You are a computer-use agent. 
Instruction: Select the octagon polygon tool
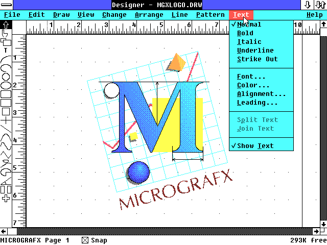(x=6, y=77)
